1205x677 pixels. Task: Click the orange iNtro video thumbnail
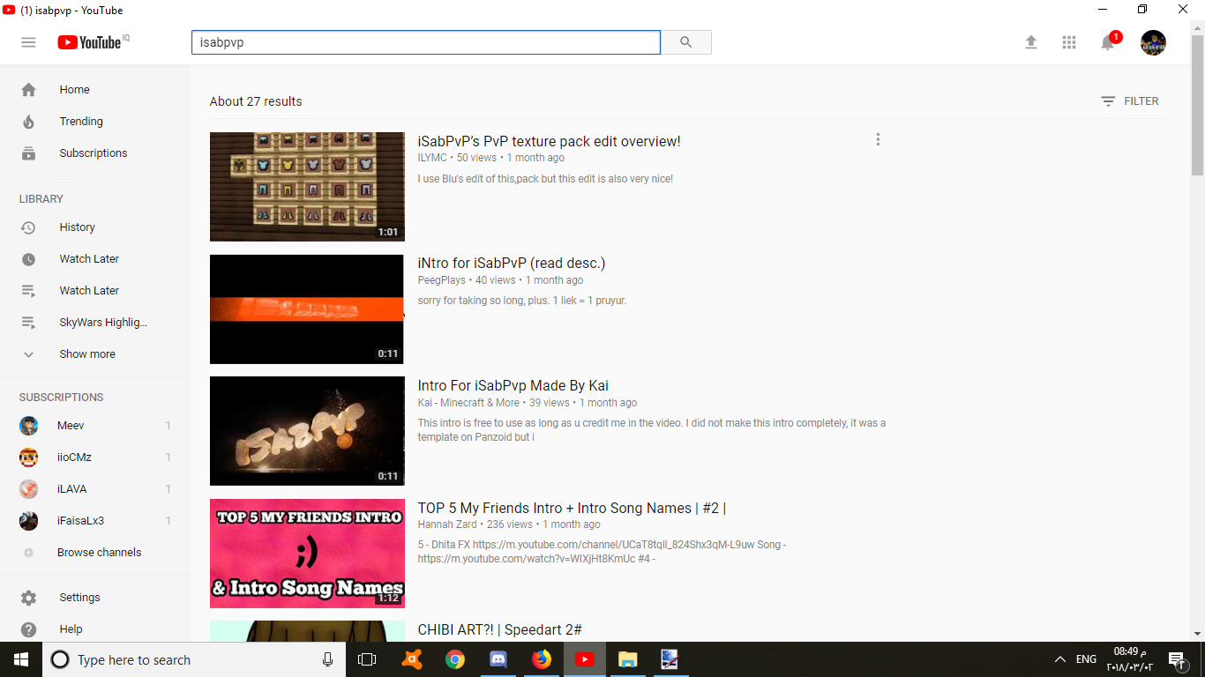[x=307, y=309]
